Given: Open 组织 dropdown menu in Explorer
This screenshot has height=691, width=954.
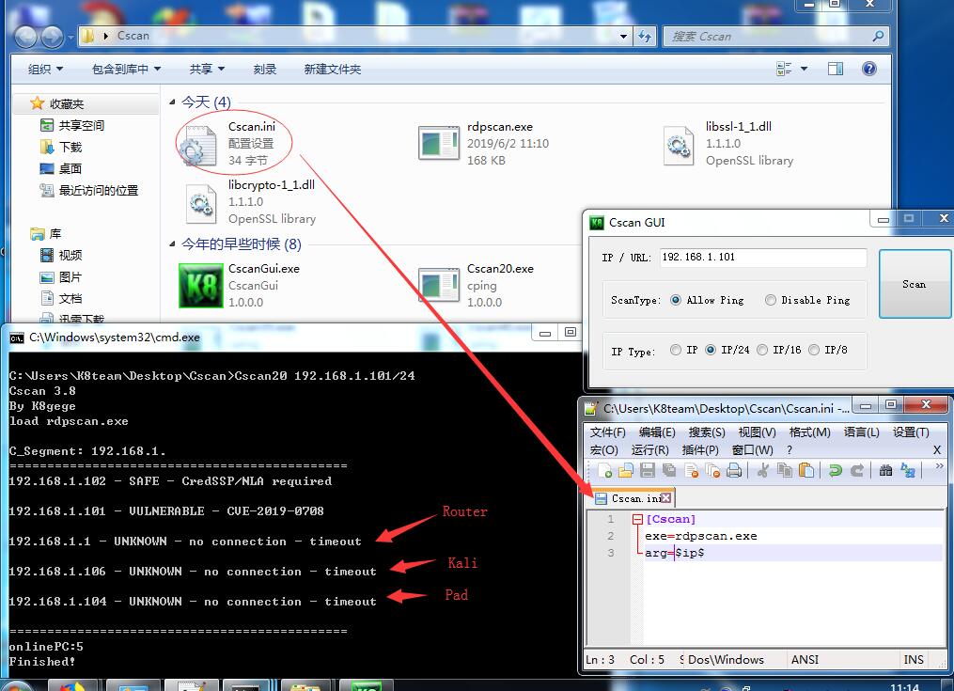Looking at the screenshot, I should click(x=45, y=69).
